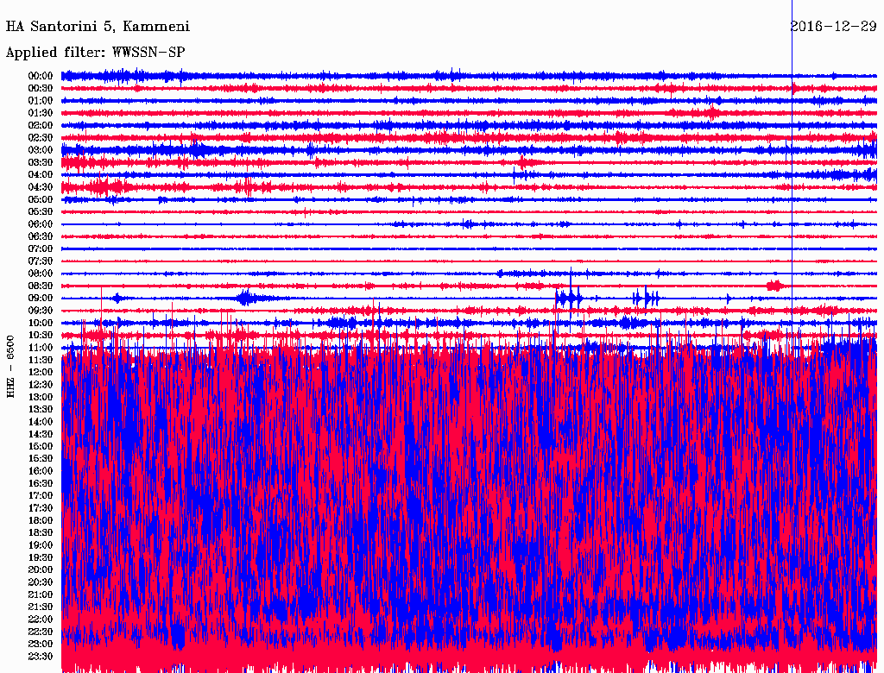Select the 14:00 time row label

41,422
